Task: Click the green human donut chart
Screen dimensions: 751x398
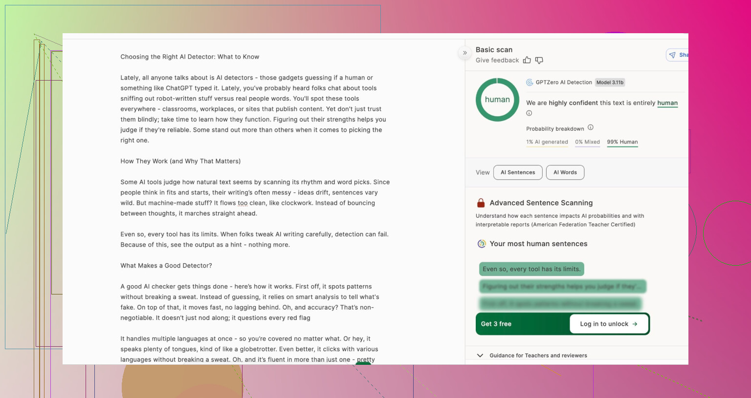Action: pos(497,100)
